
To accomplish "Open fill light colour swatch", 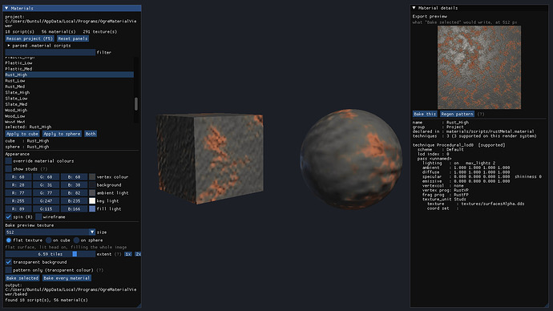I will tap(92, 208).
